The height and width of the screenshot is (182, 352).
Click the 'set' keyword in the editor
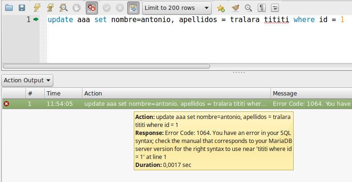[100, 20]
